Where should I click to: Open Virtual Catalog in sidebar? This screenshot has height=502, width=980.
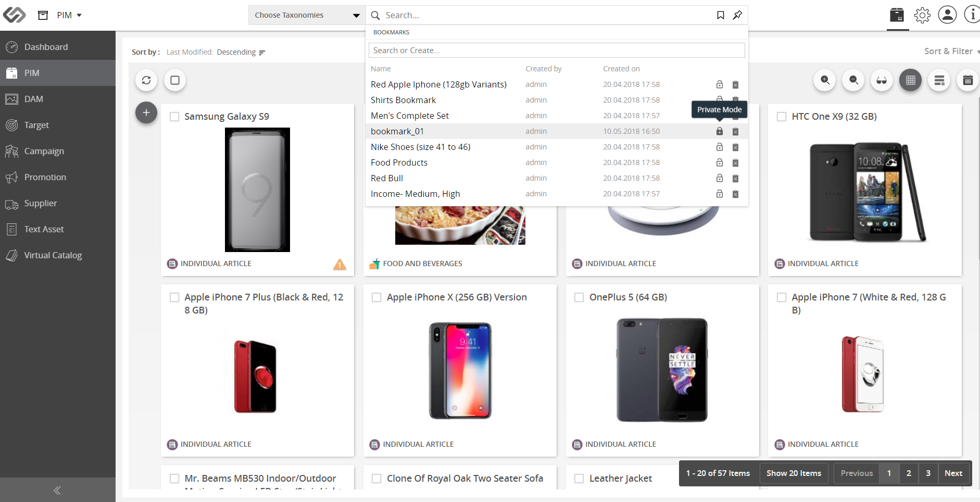pos(58,255)
